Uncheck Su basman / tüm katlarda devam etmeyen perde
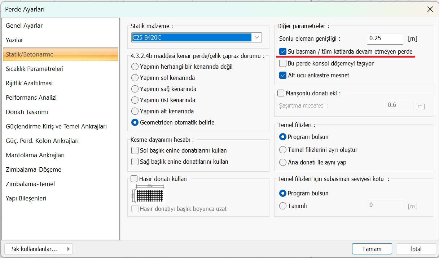439x258 pixels. click(x=283, y=52)
